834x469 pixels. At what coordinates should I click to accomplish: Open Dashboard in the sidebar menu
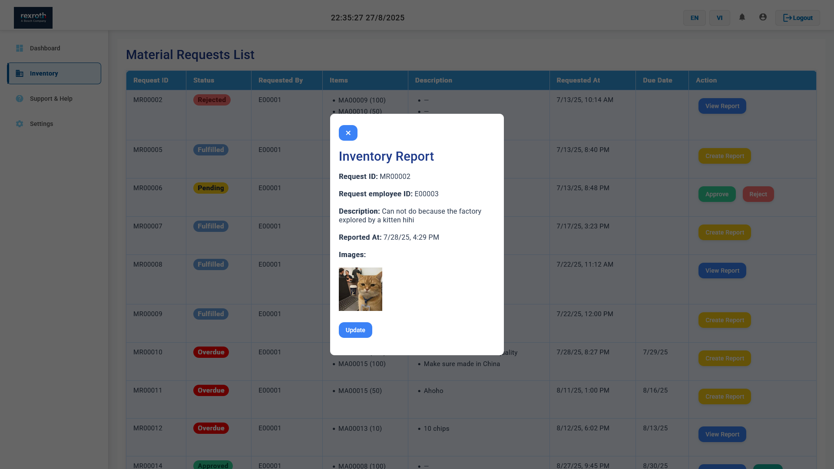click(45, 48)
